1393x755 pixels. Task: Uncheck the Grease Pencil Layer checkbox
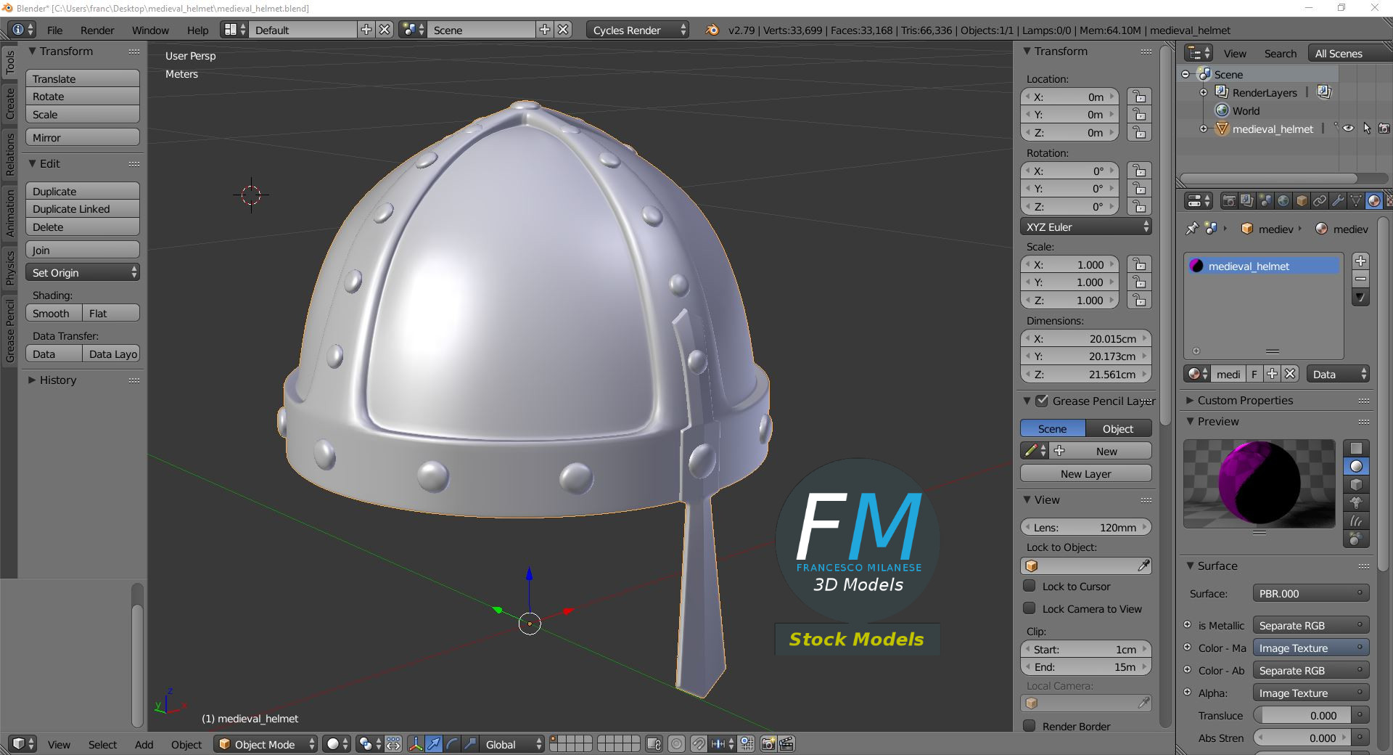[1042, 401]
